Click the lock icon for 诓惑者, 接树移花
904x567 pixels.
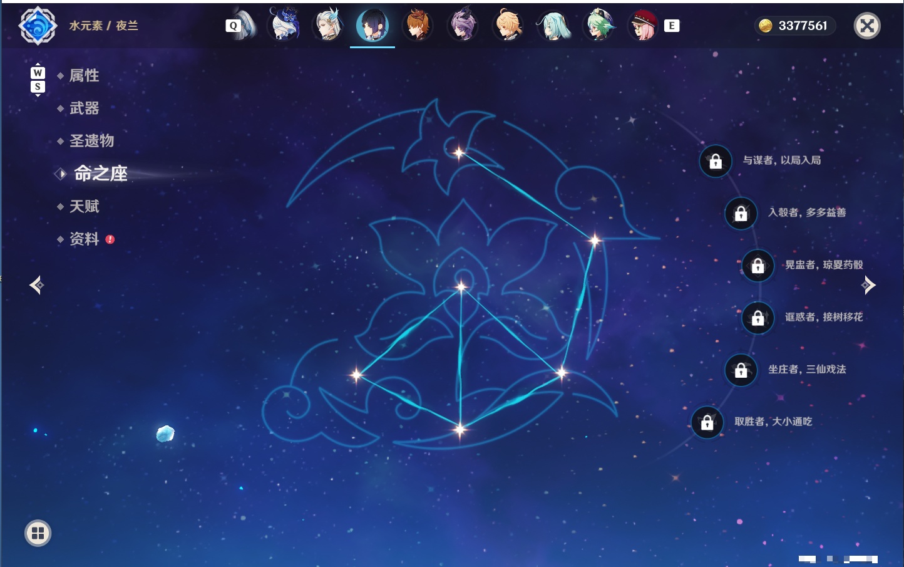coord(758,318)
